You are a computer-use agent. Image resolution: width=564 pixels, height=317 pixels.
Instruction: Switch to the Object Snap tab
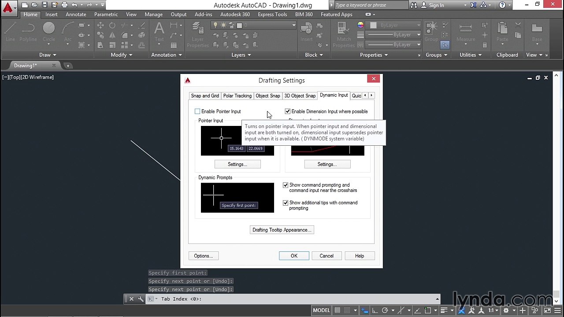[268, 96]
